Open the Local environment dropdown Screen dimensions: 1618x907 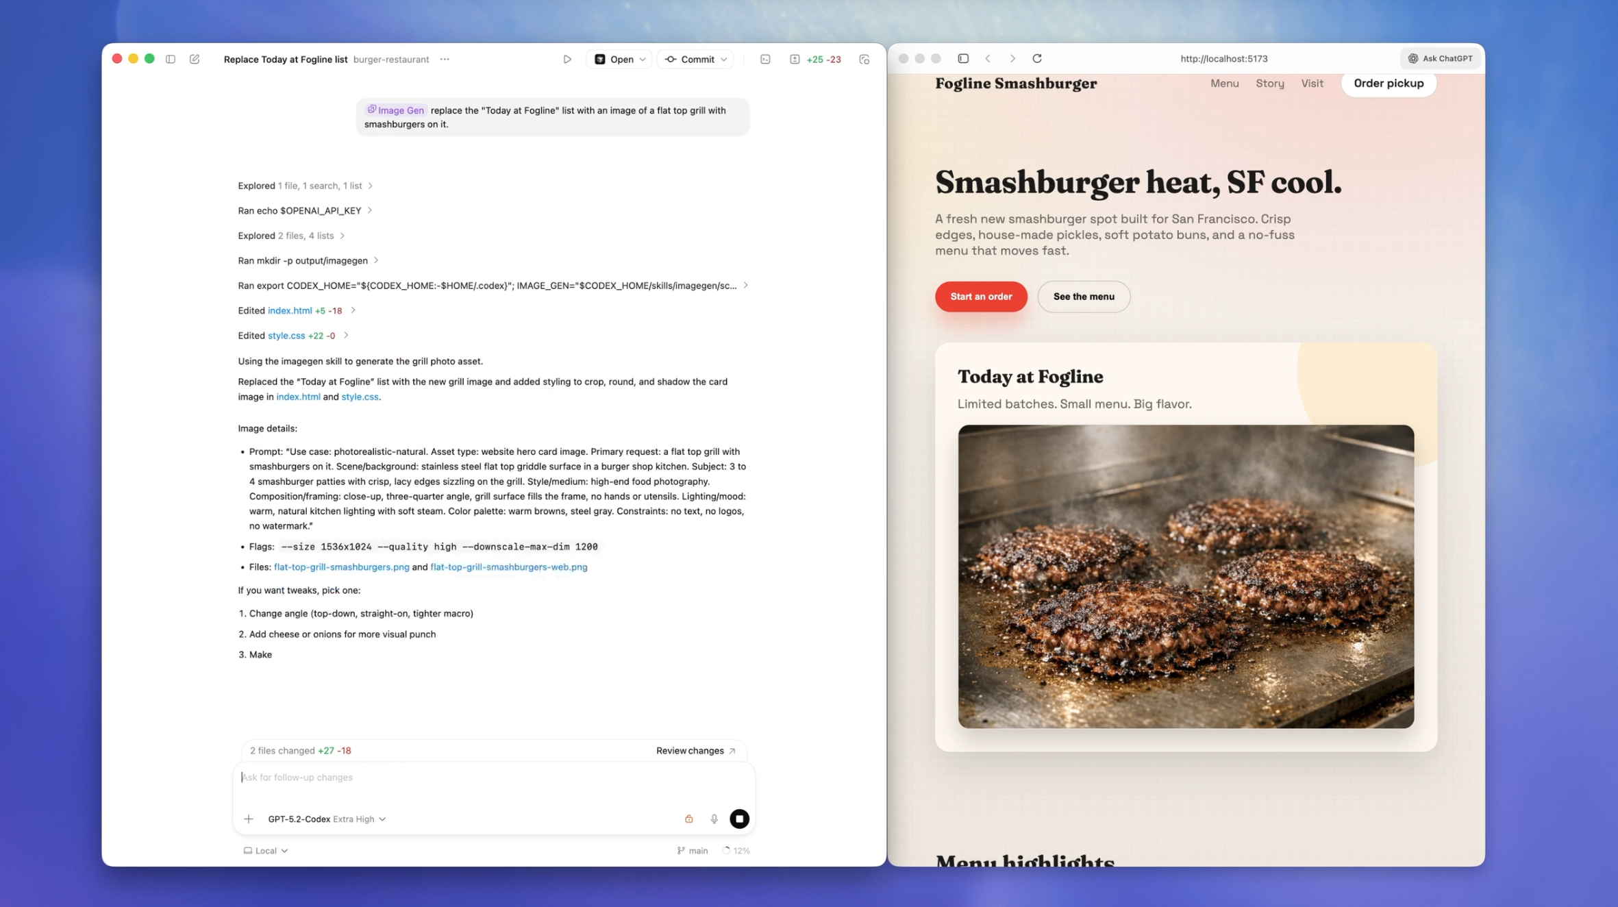pos(266,850)
